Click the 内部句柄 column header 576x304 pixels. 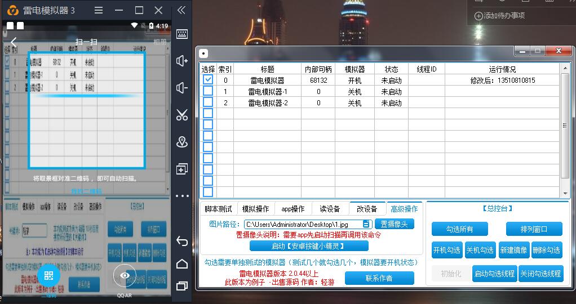[318, 69]
